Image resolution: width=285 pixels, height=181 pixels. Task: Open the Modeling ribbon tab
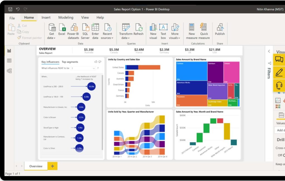pos(66,18)
